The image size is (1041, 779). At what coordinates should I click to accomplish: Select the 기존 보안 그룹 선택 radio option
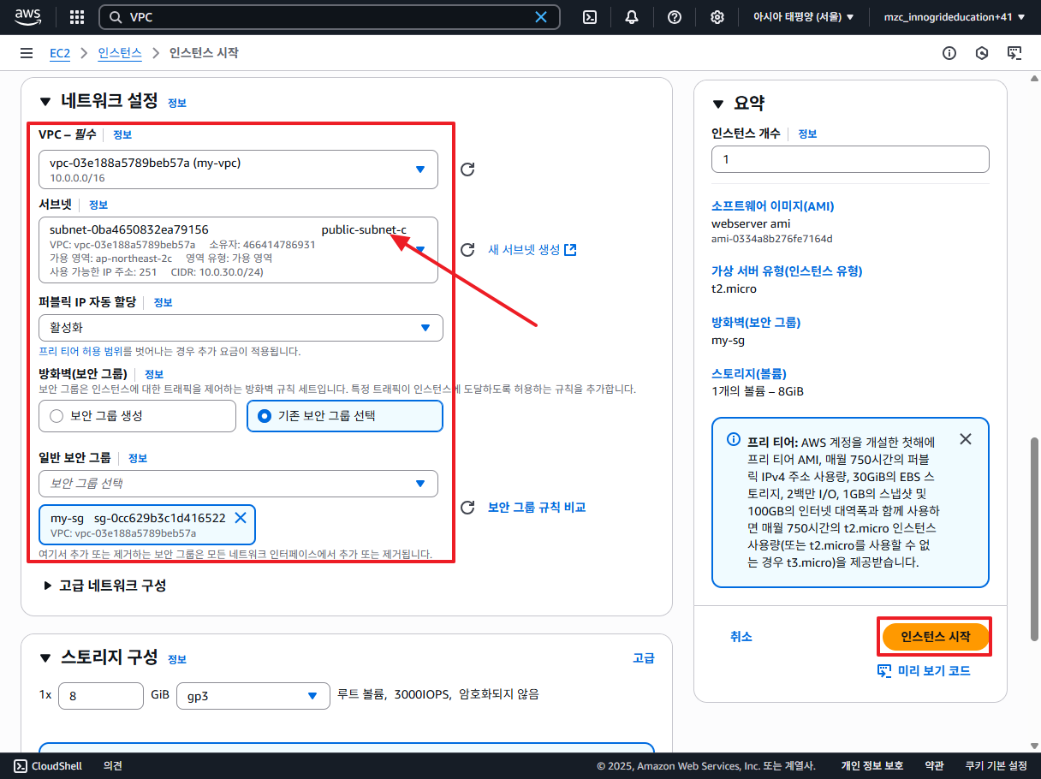pos(345,416)
